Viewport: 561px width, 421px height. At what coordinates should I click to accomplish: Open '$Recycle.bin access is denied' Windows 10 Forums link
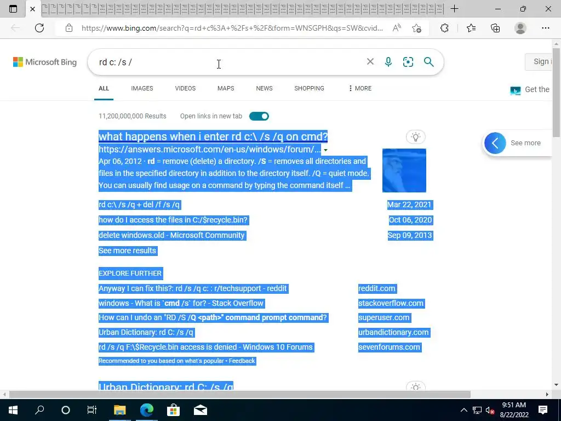coord(206,347)
